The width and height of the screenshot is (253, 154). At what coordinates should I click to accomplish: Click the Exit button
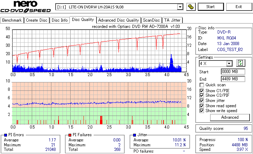click(239, 7)
